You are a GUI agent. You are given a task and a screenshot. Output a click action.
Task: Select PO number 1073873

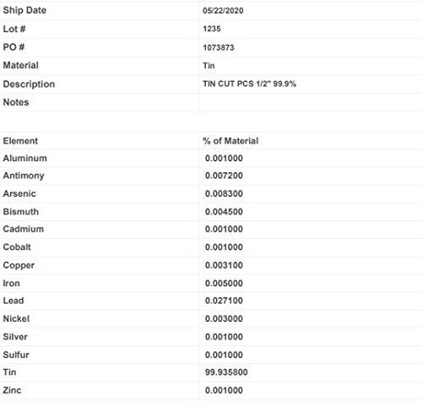tap(219, 47)
